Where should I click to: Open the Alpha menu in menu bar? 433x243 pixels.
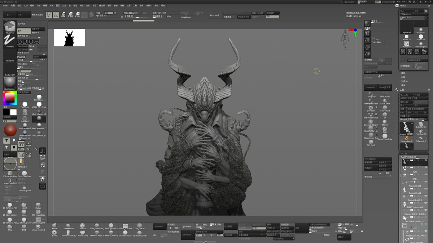[x=6, y=6]
